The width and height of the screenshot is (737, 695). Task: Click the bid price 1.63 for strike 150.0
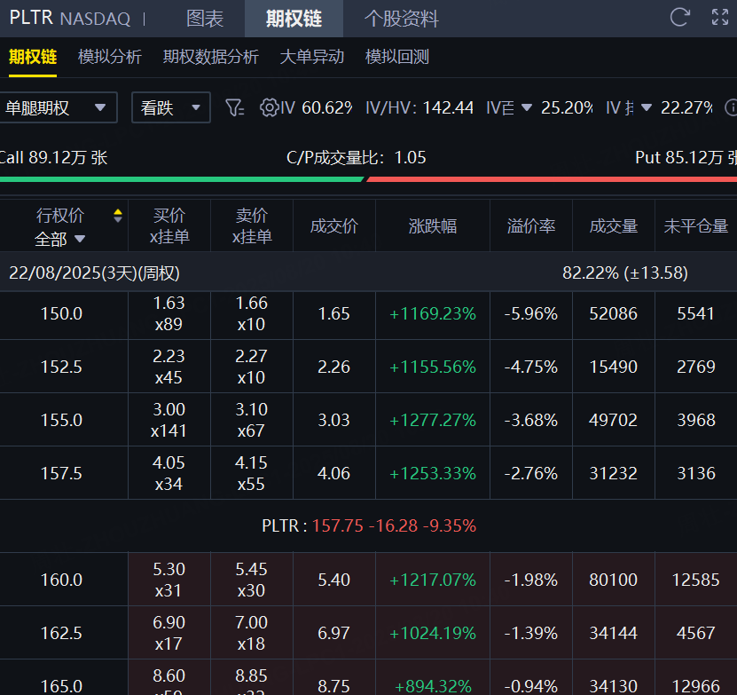[x=169, y=304]
